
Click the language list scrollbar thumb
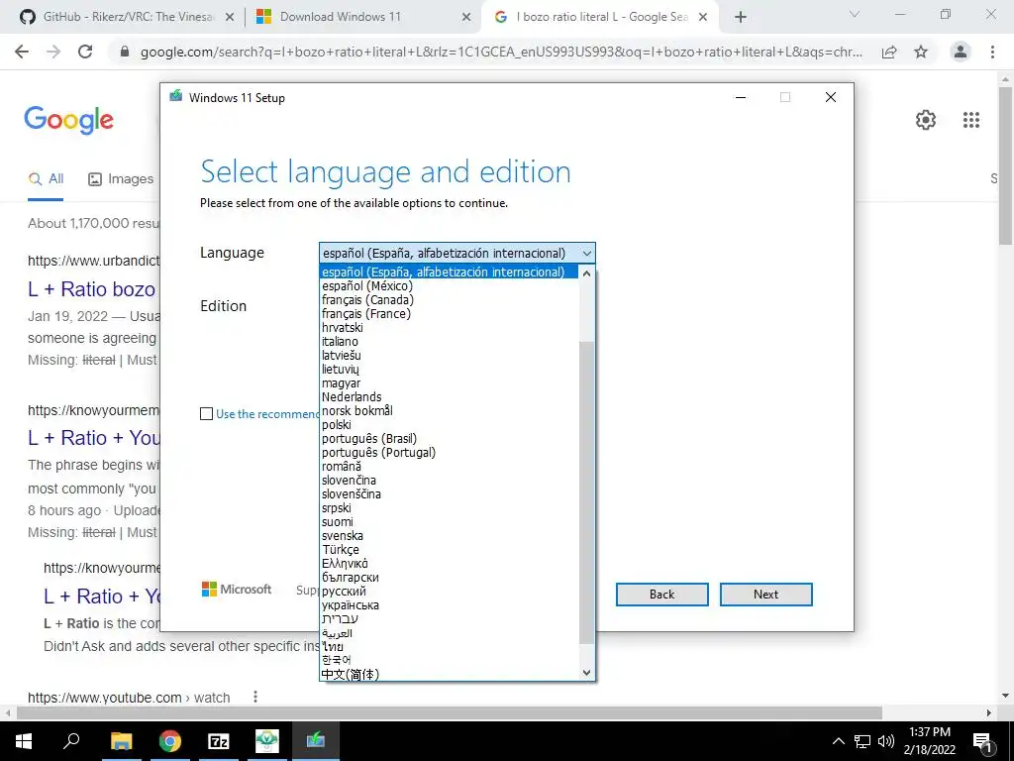point(586,492)
